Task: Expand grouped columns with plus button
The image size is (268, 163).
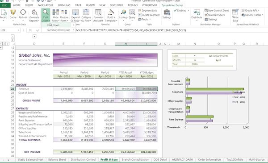Action: [34, 36]
